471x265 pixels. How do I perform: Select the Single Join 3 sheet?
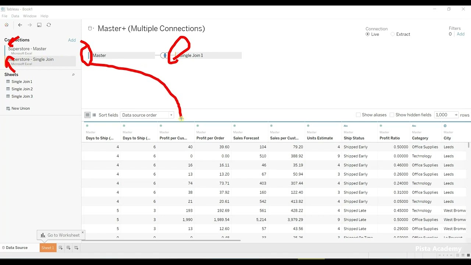(x=22, y=96)
